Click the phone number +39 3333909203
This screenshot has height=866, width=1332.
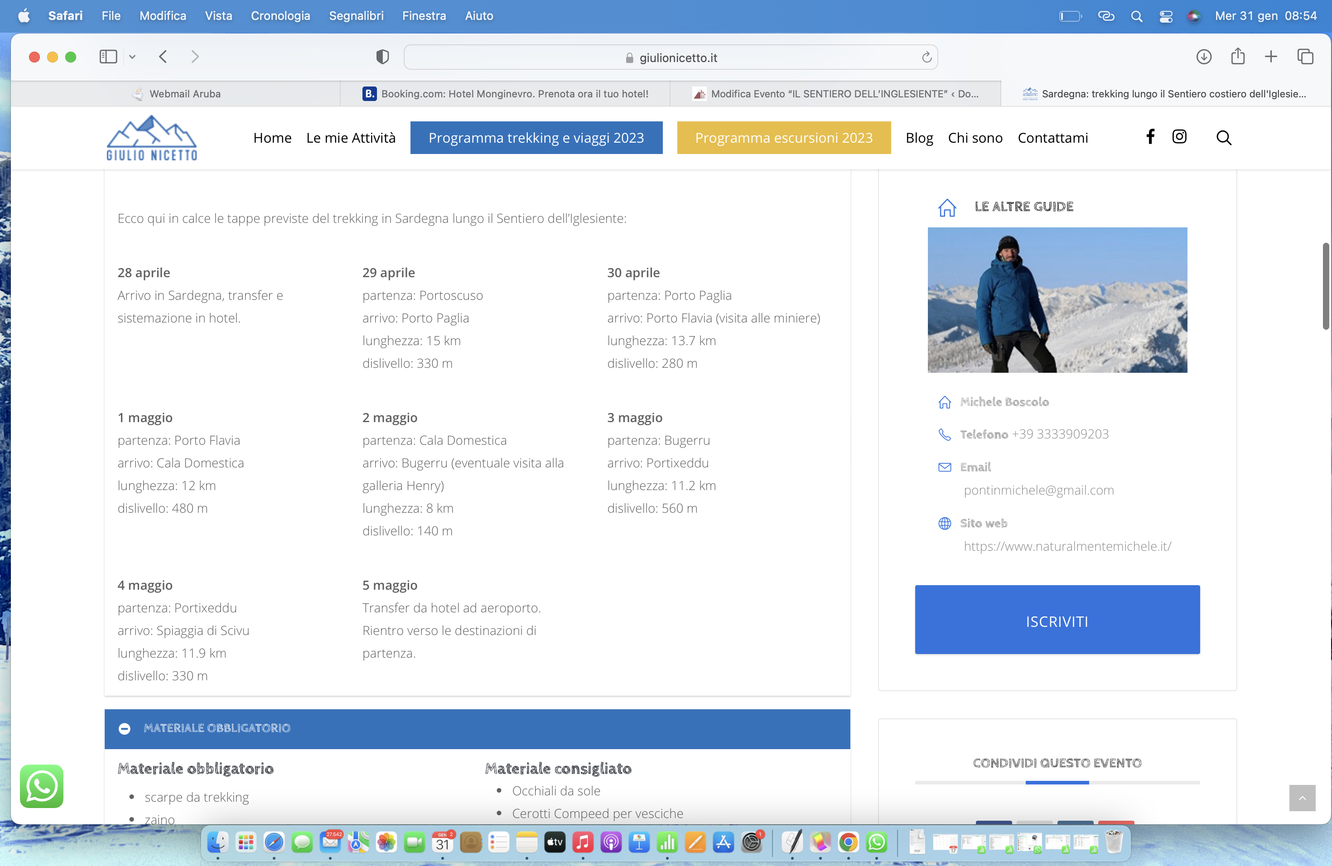point(1060,434)
